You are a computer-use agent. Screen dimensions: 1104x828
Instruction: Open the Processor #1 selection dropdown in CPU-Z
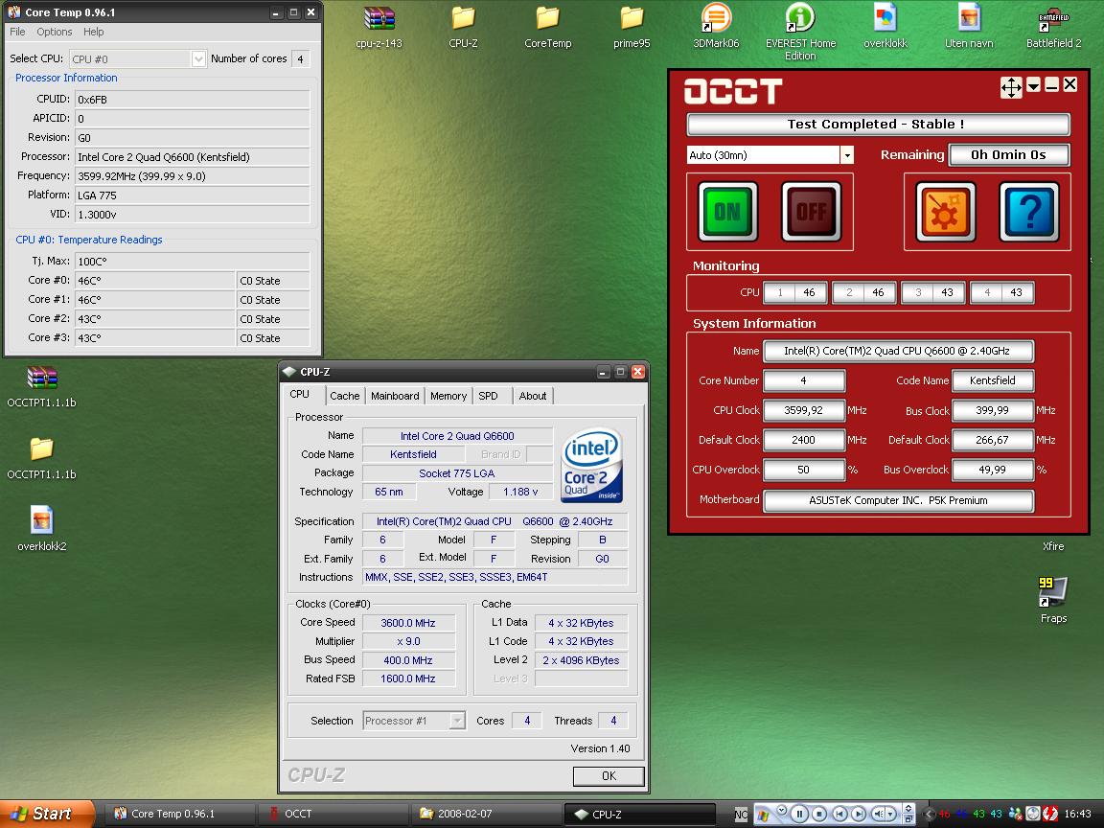pos(458,721)
